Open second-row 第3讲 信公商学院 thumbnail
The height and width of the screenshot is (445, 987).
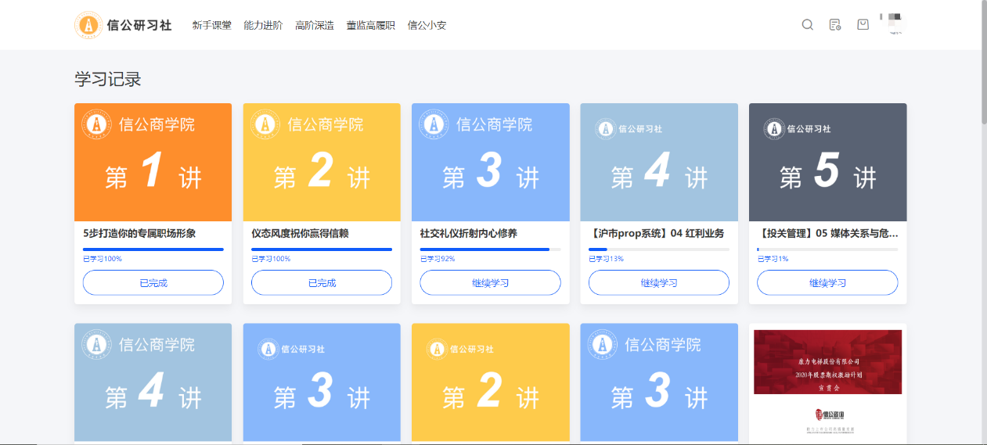click(x=659, y=382)
